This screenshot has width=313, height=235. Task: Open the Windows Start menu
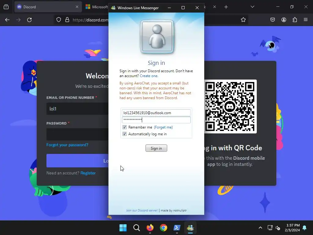click(123, 228)
